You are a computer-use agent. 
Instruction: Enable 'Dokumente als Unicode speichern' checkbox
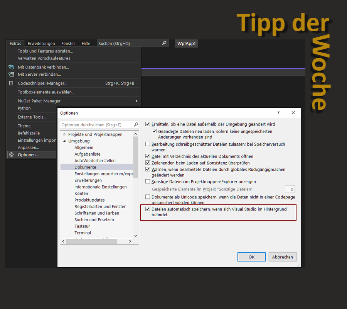coord(148,197)
